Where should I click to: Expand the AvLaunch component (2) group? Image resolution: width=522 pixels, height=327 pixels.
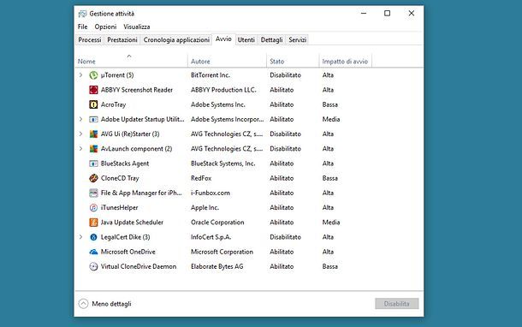point(80,148)
